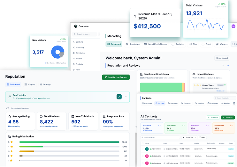The width and height of the screenshot is (237, 167).
Task: Collapse the Coreware sidebar arrow
Action: point(99,34)
